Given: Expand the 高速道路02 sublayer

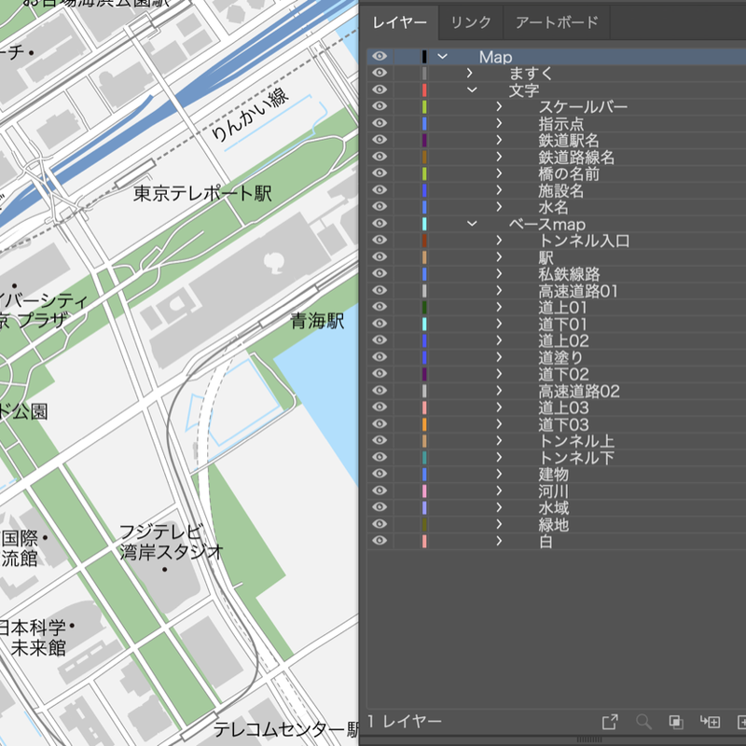Looking at the screenshot, I should click(x=501, y=391).
